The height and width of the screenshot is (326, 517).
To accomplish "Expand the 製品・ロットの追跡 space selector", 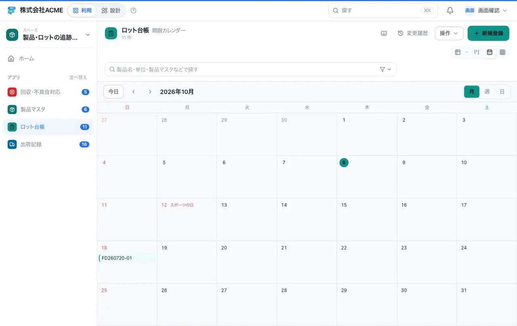I will pos(48,35).
